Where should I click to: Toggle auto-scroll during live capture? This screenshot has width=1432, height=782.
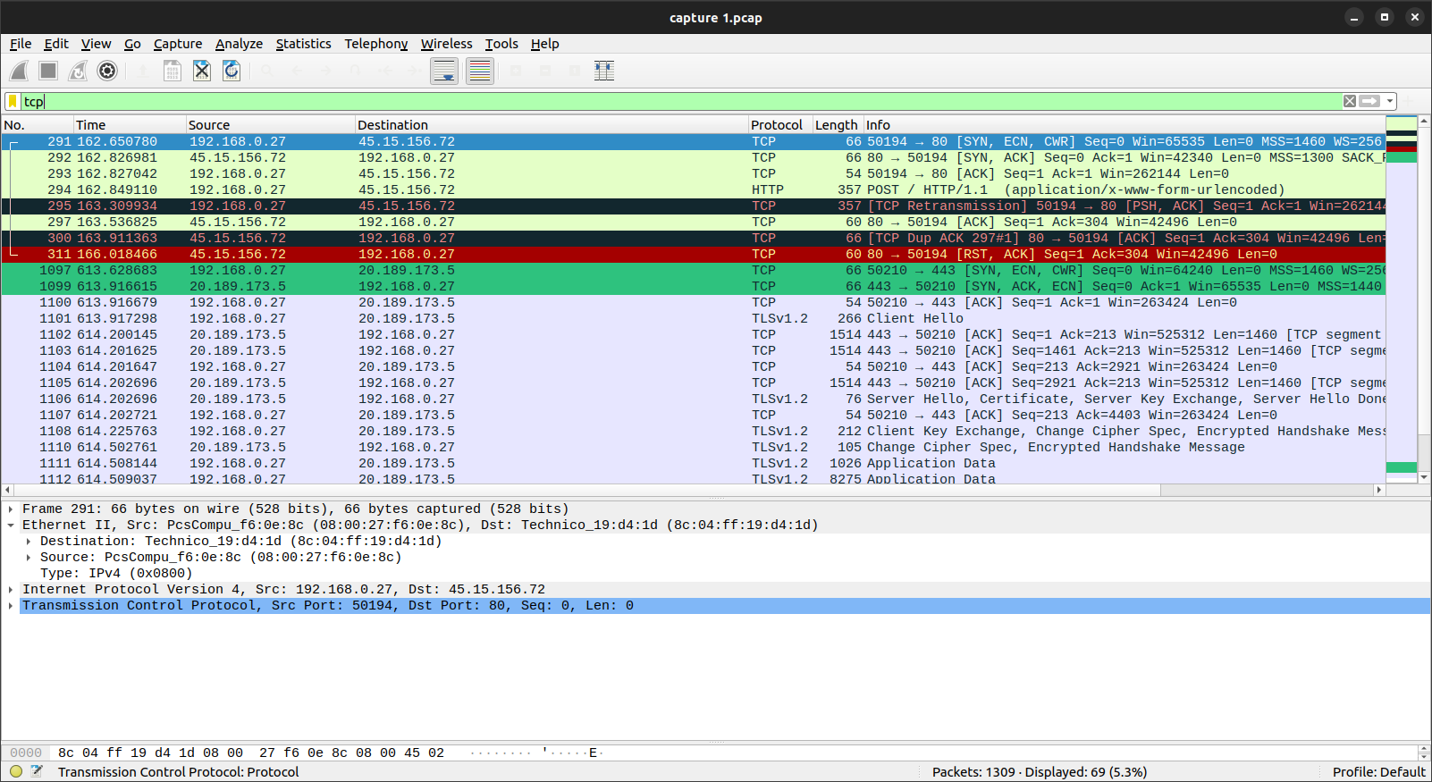tap(444, 71)
